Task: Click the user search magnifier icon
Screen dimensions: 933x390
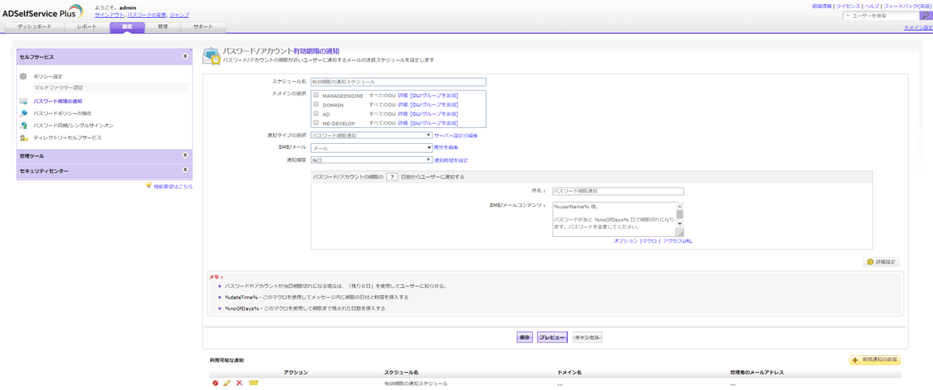Action: 925,15
